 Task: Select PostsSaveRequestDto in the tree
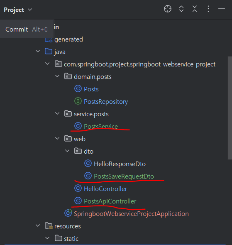(124, 176)
